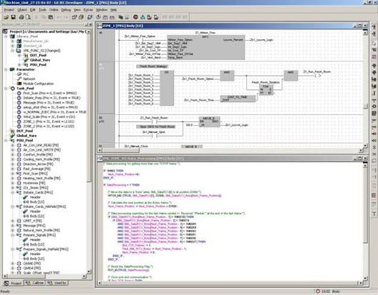Image resolution: width=378 pixels, height=295 pixels.
Task: Click the Message [PRG] program icon
Action: tap(19, 226)
